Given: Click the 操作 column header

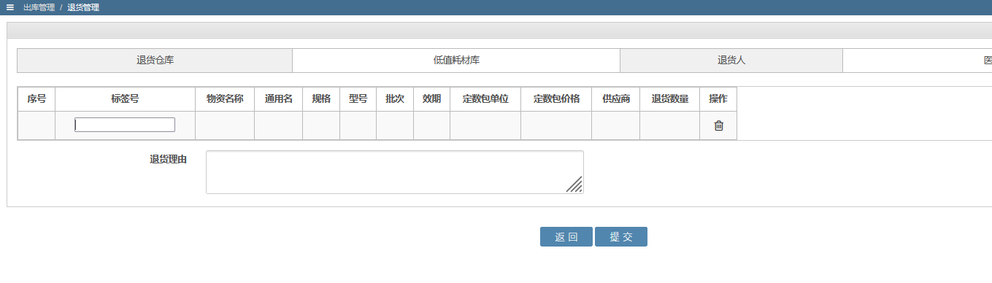Looking at the screenshot, I should point(718,99).
